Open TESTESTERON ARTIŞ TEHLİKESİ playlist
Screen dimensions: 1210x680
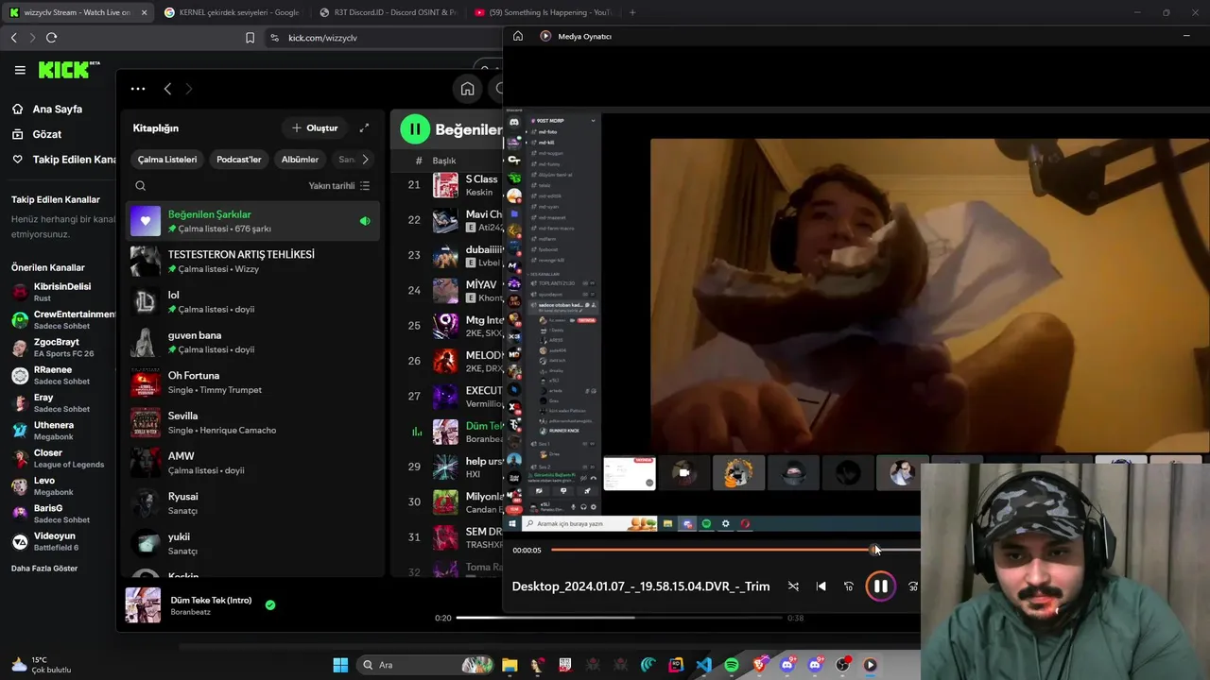(253, 262)
